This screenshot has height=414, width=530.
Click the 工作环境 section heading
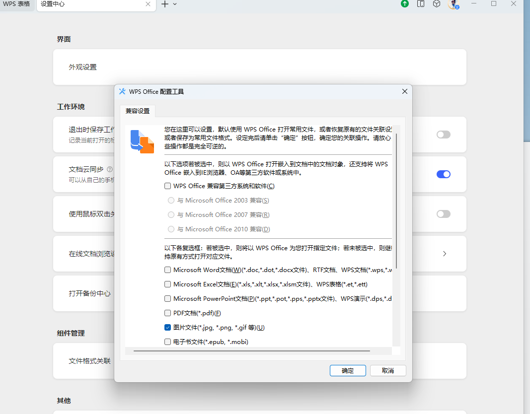click(71, 107)
